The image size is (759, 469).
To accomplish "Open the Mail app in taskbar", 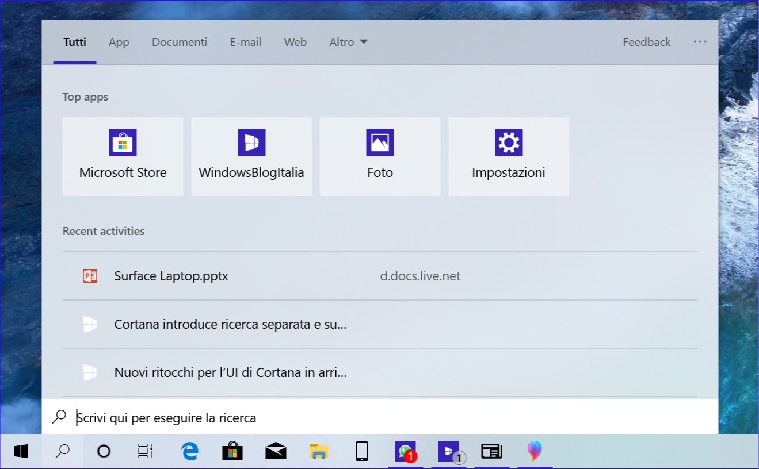I will click(276, 451).
